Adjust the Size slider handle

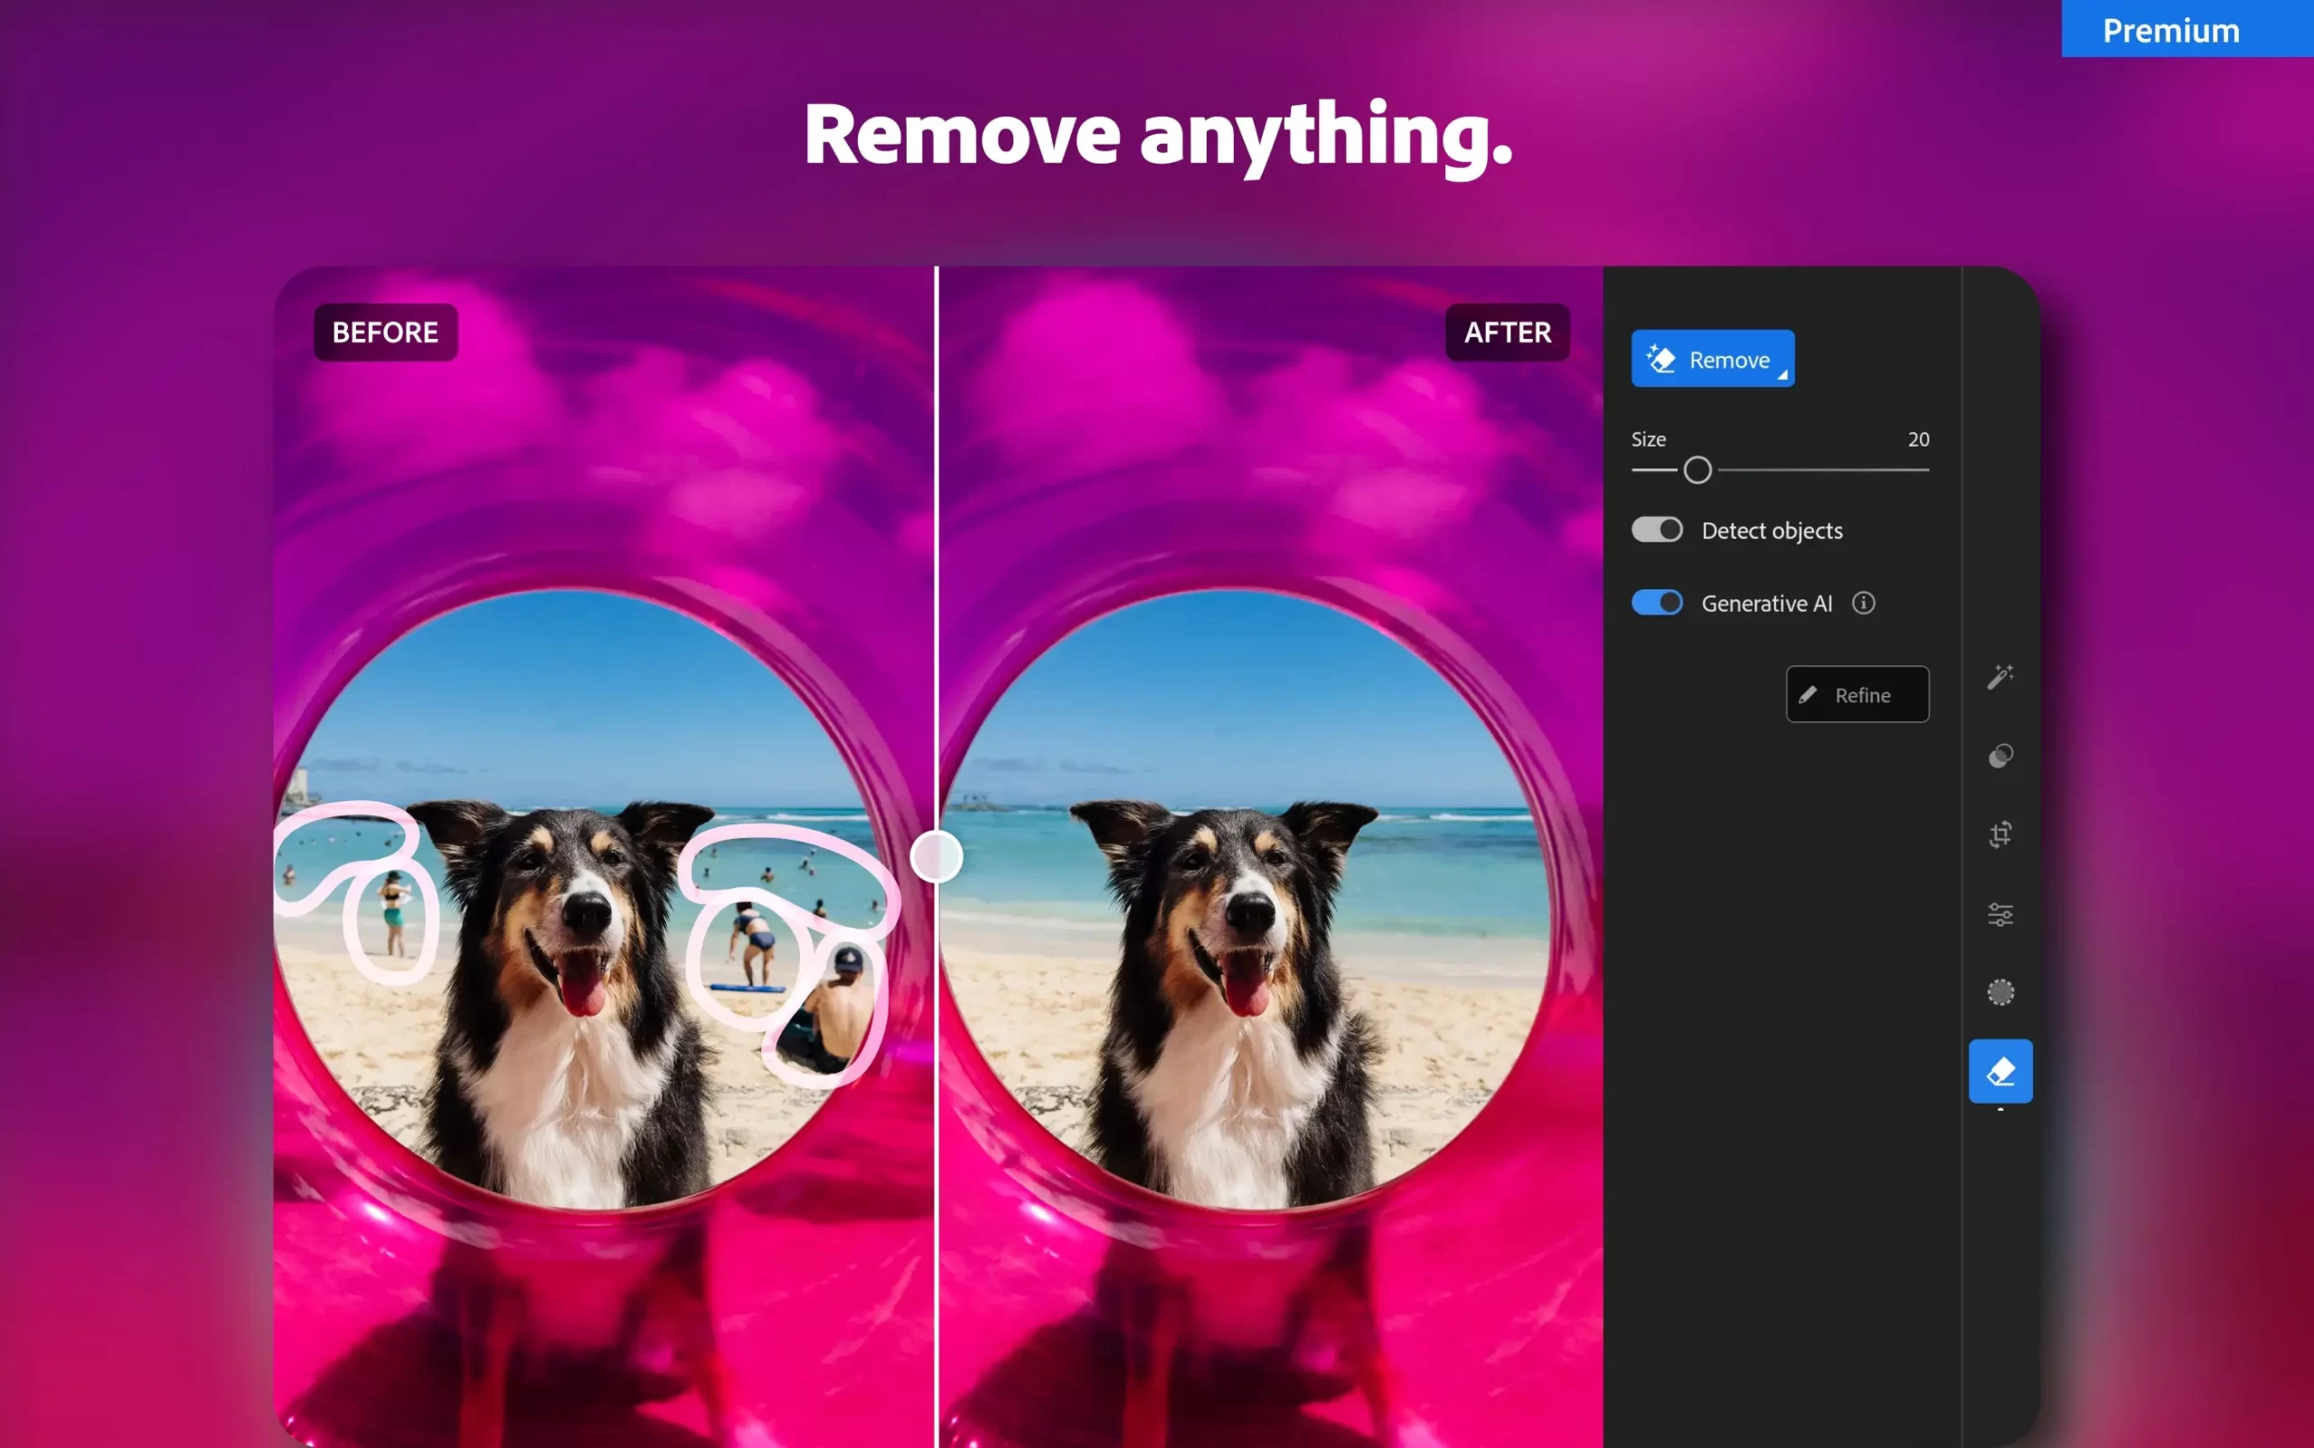[1698, 470]
